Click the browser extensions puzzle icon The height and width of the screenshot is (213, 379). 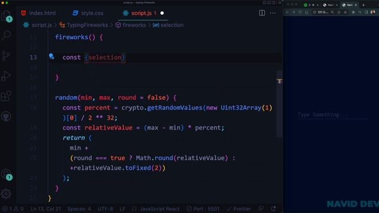[x=353, y=12]
